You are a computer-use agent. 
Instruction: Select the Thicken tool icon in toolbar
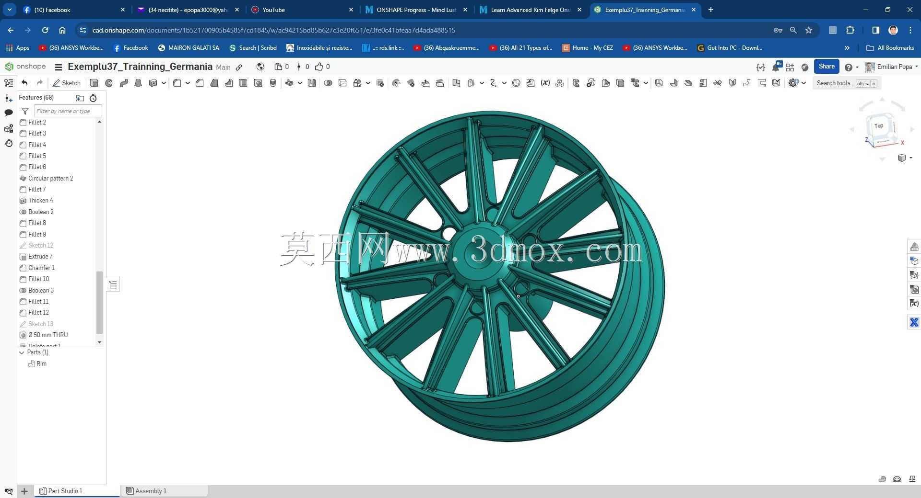point(153,83)
